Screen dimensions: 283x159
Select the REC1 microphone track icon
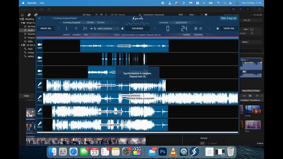click(x=40, y=84)
